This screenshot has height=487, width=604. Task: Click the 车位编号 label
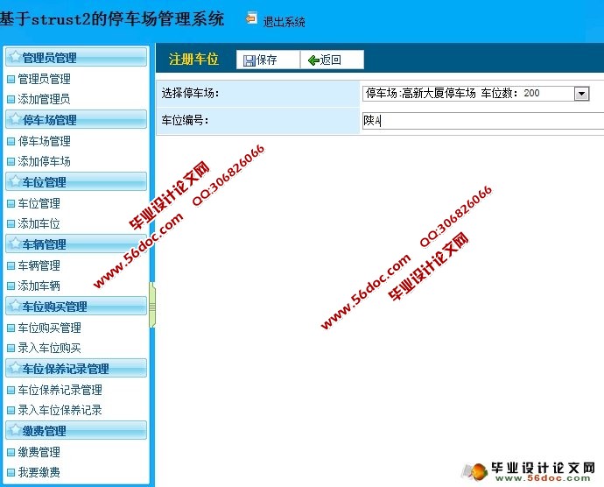click(185, 120)
